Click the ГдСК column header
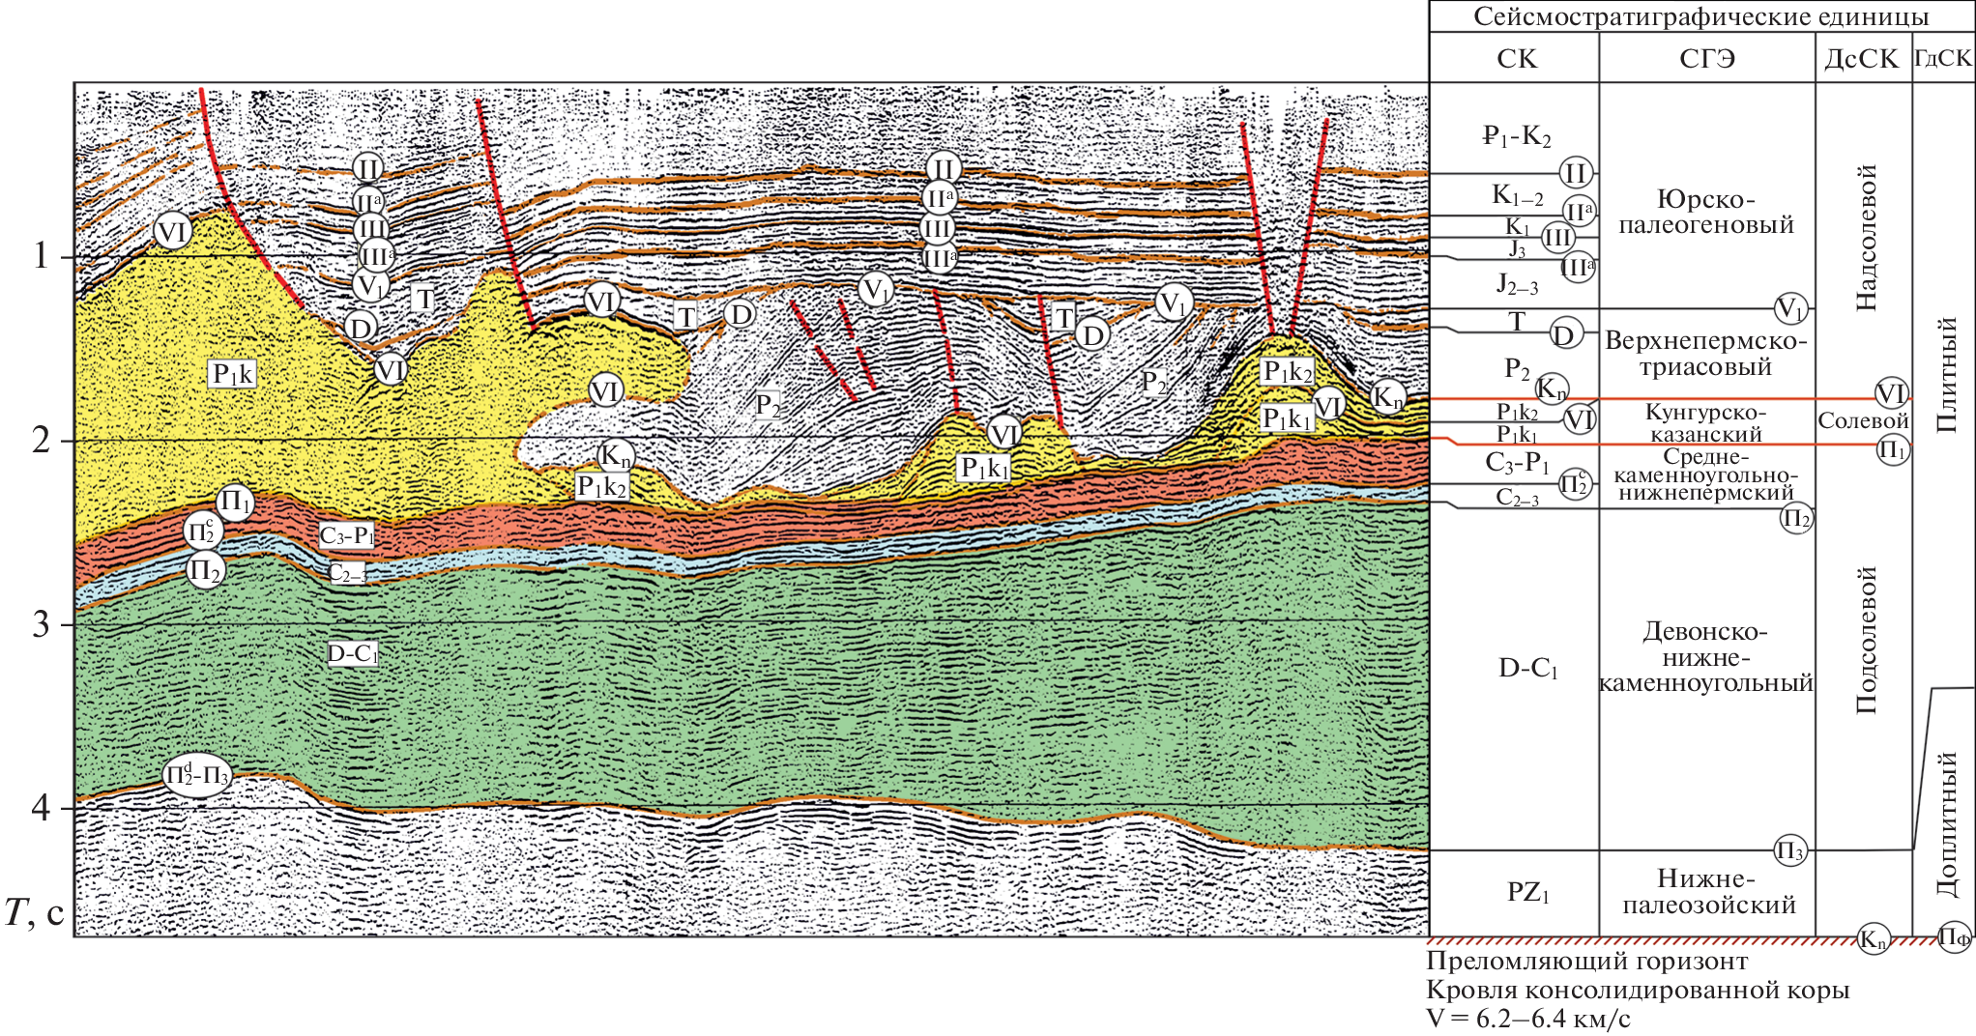1976x1036 pixels. 1942,58
